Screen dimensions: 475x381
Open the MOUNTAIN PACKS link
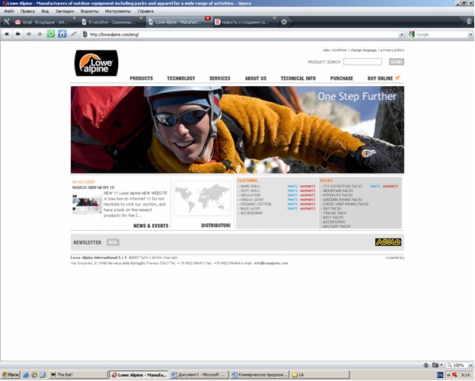click(338, 190)
